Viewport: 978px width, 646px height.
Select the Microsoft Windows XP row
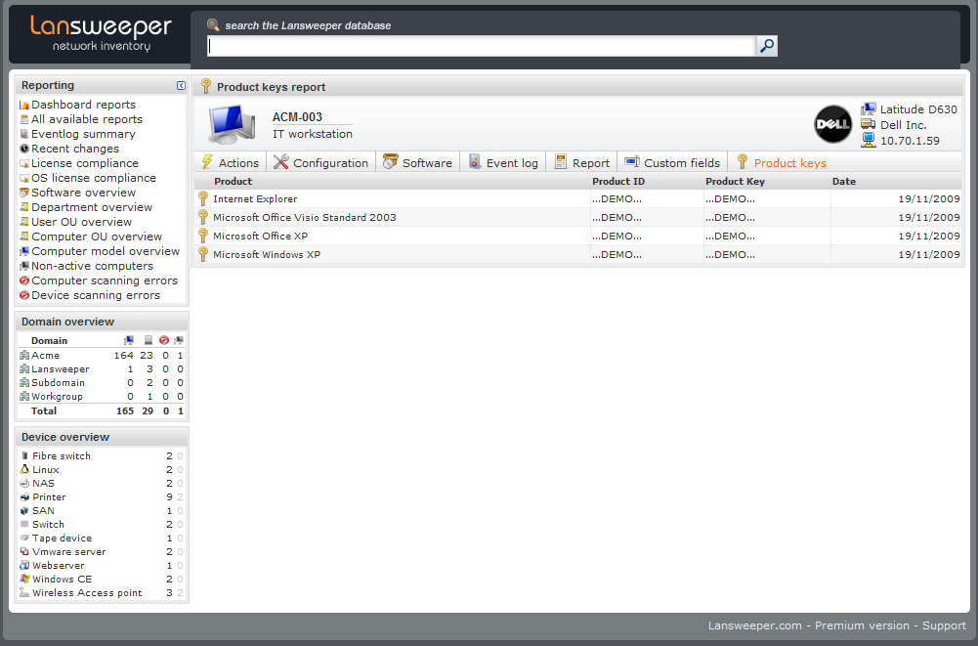point(578,255)
